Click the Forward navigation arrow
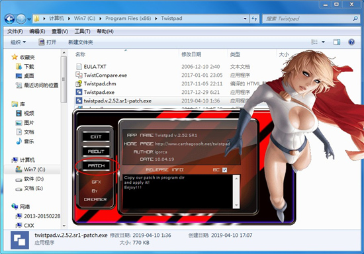The height and width of the screenshot is (254, 364). [21, 19]
